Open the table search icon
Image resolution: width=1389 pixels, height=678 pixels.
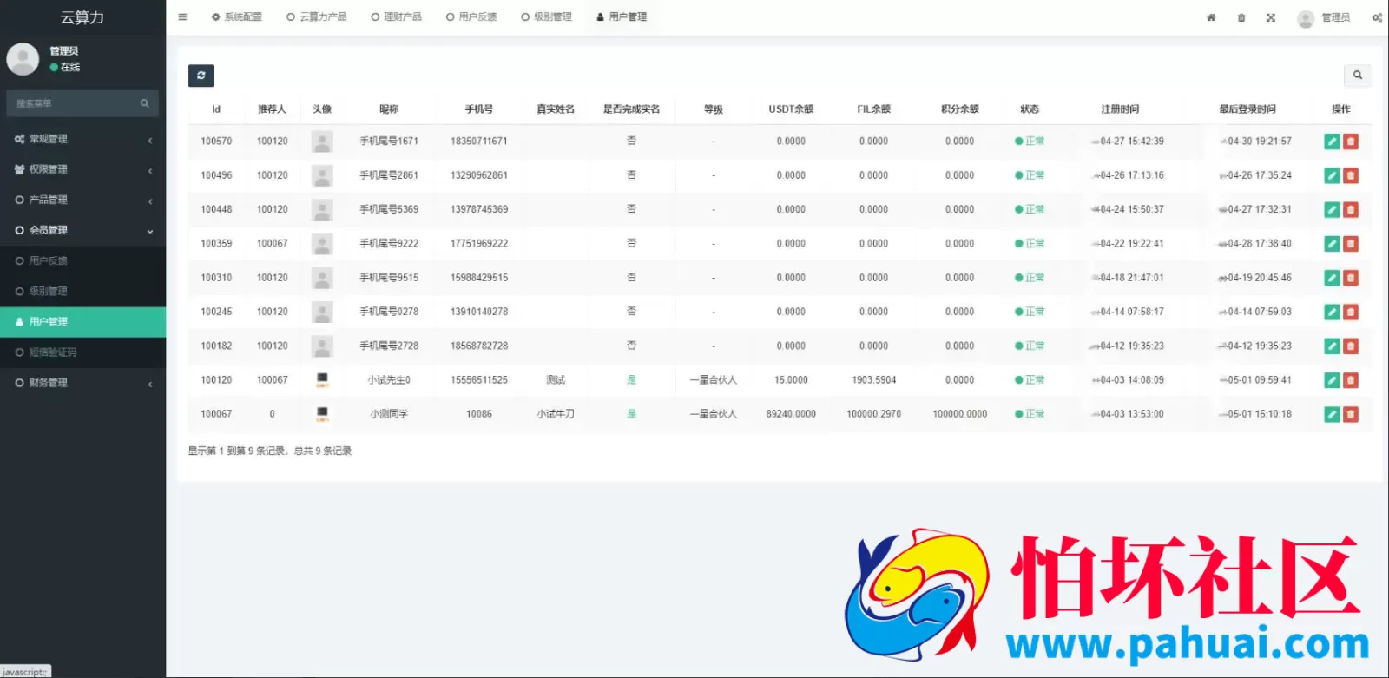pos(1358,76)
